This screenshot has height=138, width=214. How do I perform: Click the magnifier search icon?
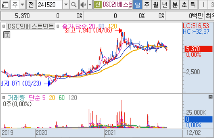pos(74,5)
